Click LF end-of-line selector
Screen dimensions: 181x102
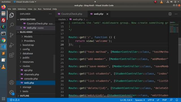(158, 100)
